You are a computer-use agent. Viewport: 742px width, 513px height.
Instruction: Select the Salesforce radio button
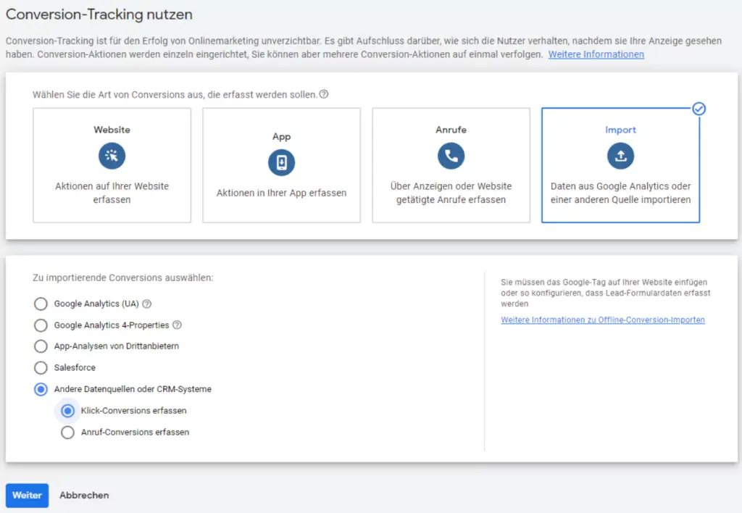click(x=41, y=367)
